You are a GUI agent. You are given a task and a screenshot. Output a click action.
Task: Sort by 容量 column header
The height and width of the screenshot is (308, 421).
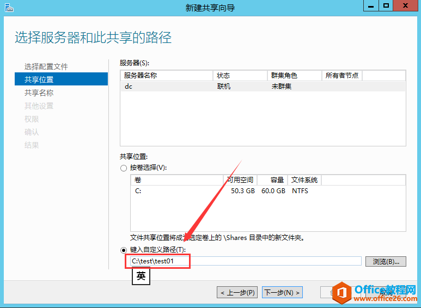click(x=272, y=180)
